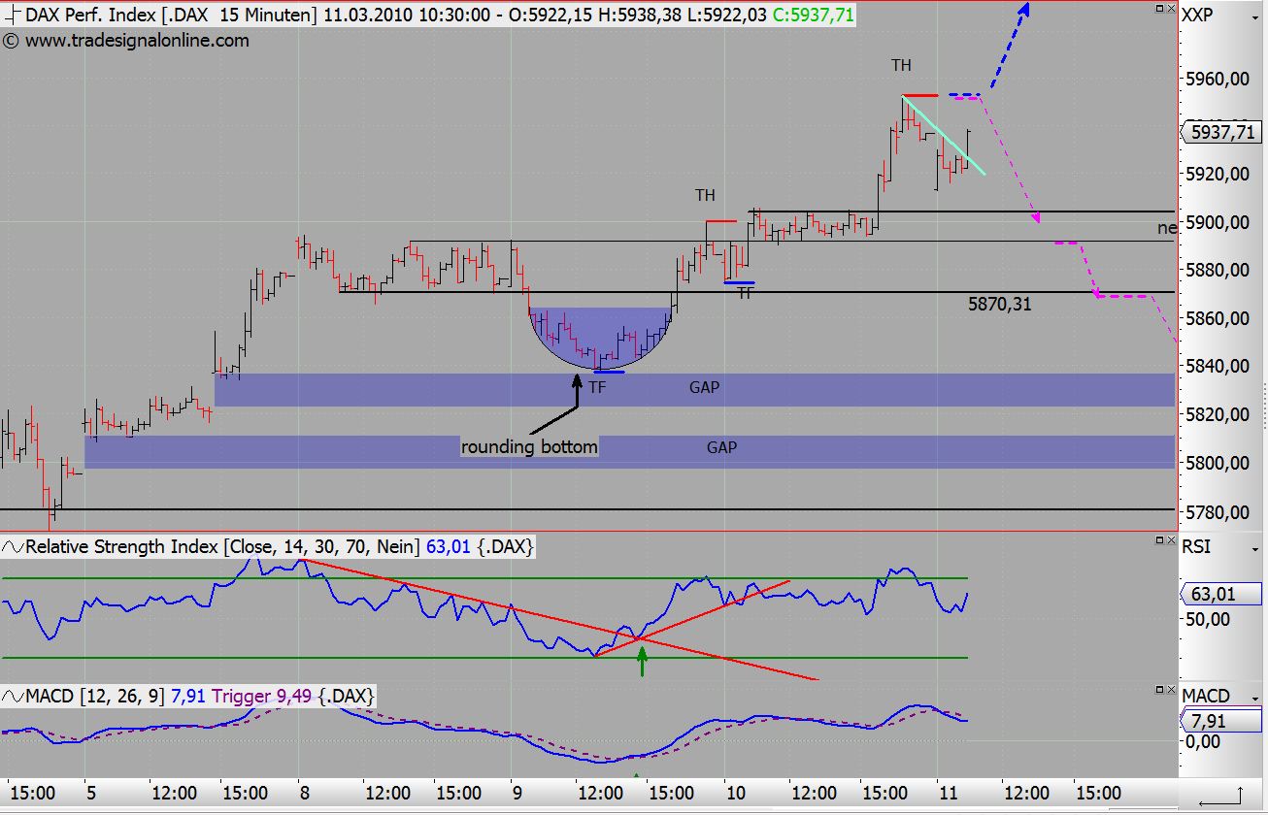Click the 5937,71 current price marker
Screen dimensions: 1268x815
1221,133
